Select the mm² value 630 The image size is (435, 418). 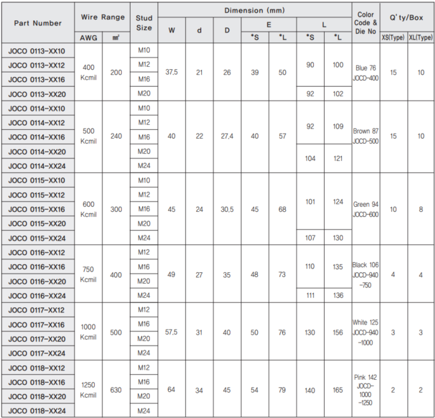(116, 390)
